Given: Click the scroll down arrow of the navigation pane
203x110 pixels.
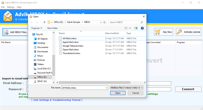Looking at the screenshot, I should coord(53,82).
